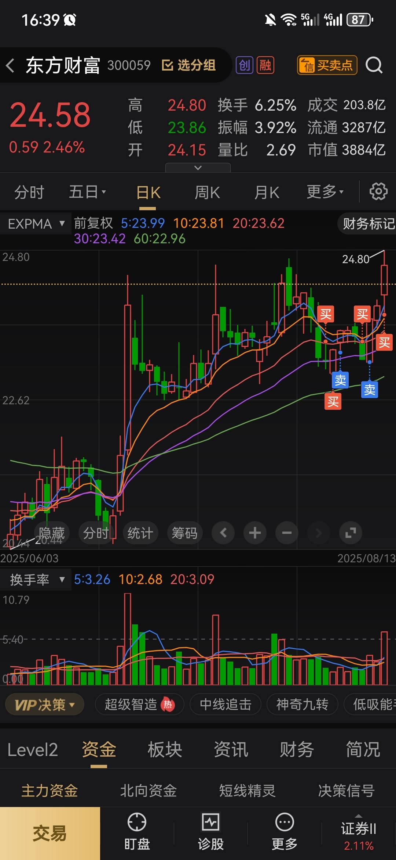The image size is (396, 860).
Task: Tap 隐藏 to hide chart tools
Action: [x=52, y=533]
